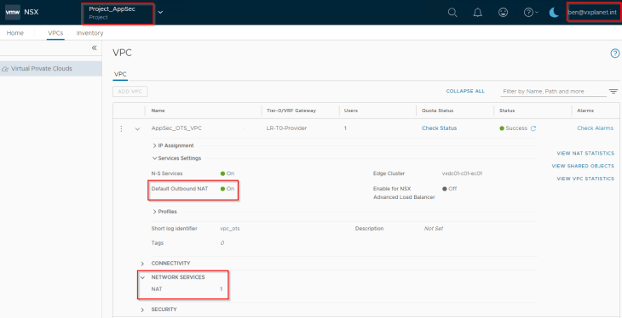The height and width of the screenshot is (318, 622).
Task: Collapse the left sidebar with double chevron
Action: click(x=94, y=48)
